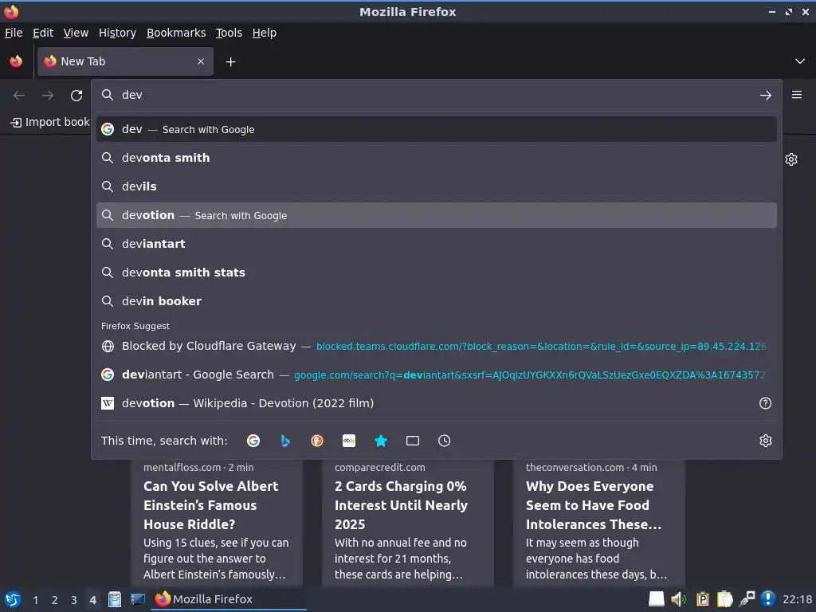Open the volume control tray icon
Image resolution: width=816 pixels, height=612 pixels.
pyautogui.click(x=679, y=599)
